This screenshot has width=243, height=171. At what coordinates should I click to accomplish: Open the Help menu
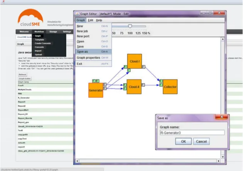(x=99, y=20)
